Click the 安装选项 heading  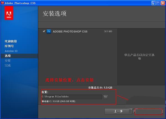[x=55, y=14]
